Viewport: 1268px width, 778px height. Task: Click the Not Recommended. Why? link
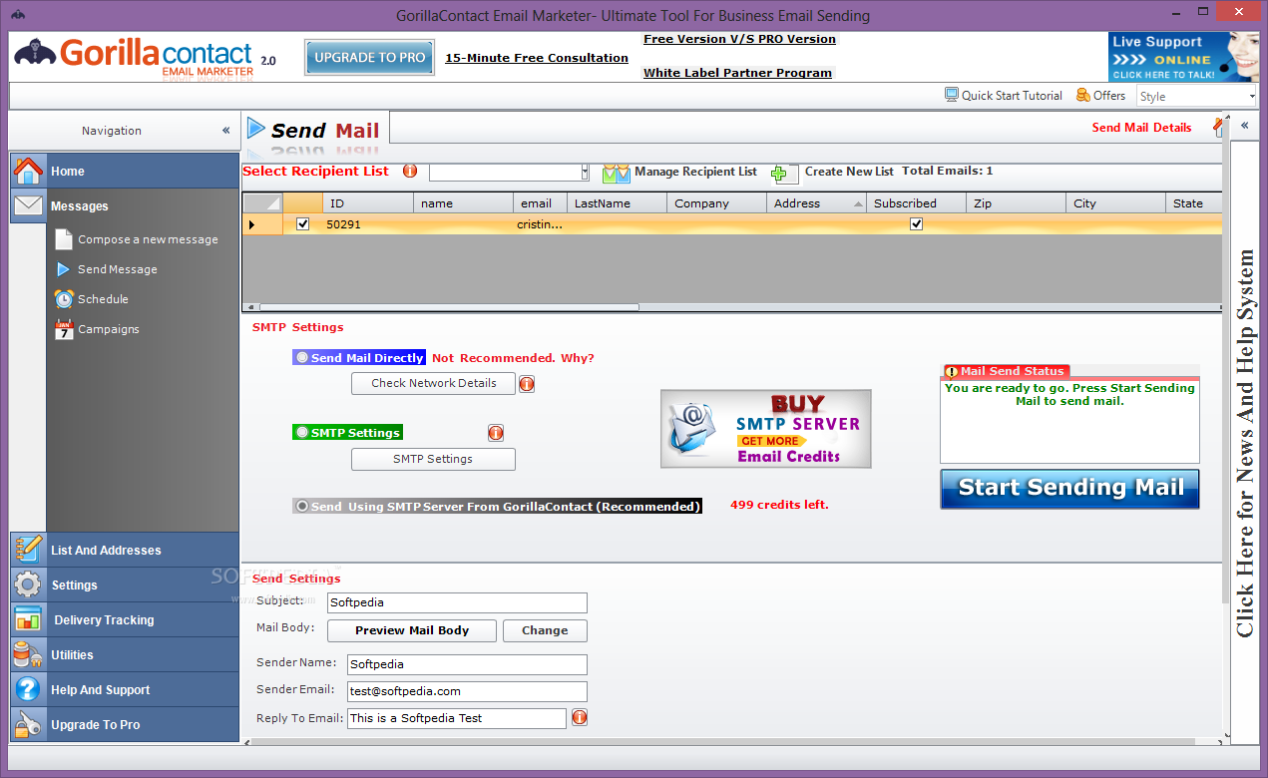(x=513, y=358)
